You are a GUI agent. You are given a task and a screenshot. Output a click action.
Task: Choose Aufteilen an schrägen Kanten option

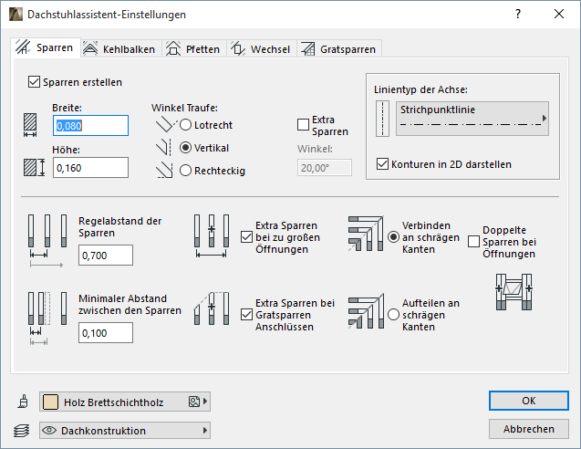pyautogui.click(x=394, y=314)
